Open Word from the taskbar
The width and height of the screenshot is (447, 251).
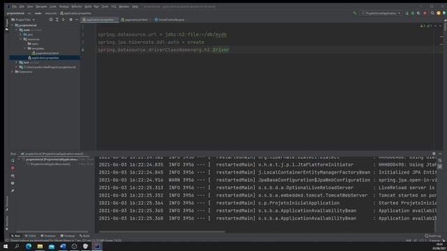[63, 246]
